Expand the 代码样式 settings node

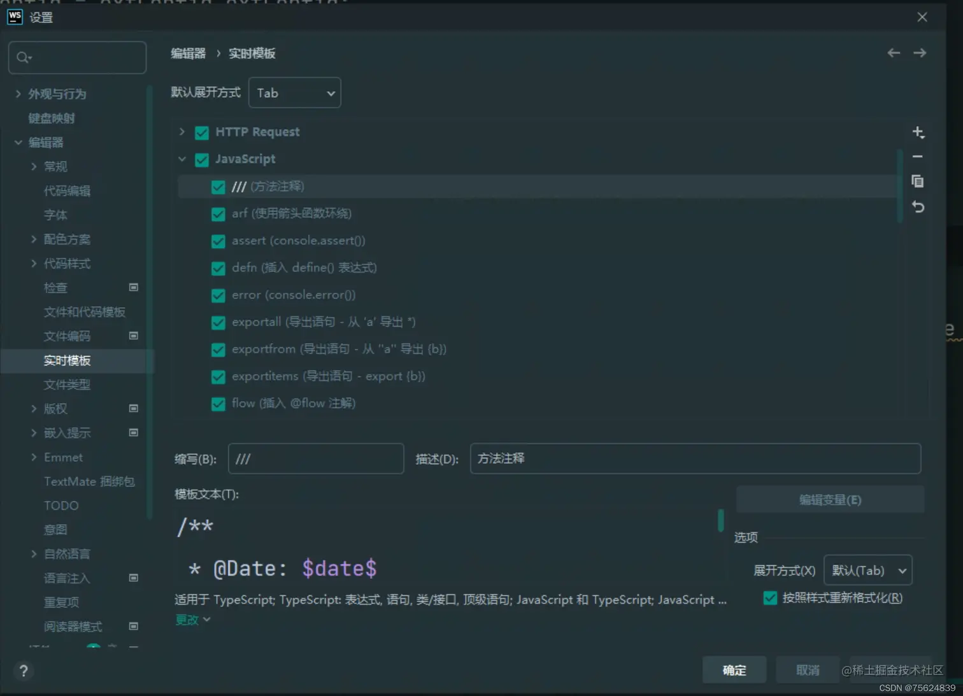point(34,263)
